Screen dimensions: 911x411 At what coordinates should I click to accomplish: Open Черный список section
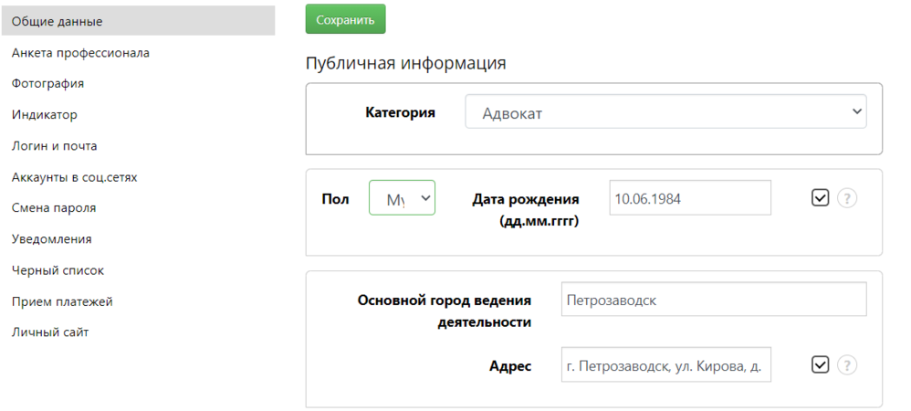[x=58, y=270]
